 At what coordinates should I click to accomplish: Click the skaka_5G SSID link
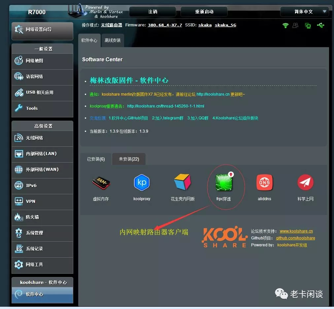point(225,25)
